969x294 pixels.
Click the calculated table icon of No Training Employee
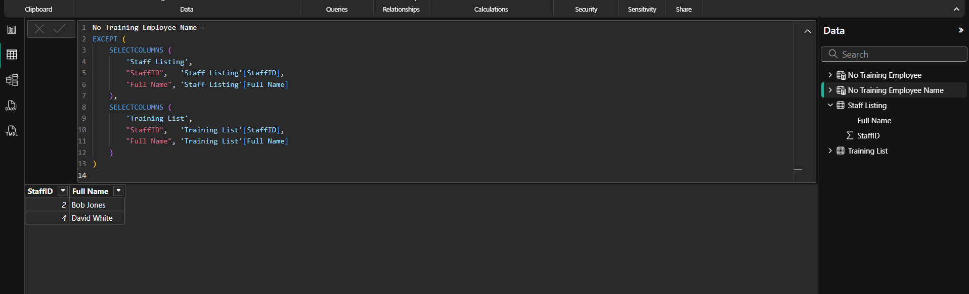(841, 75)
